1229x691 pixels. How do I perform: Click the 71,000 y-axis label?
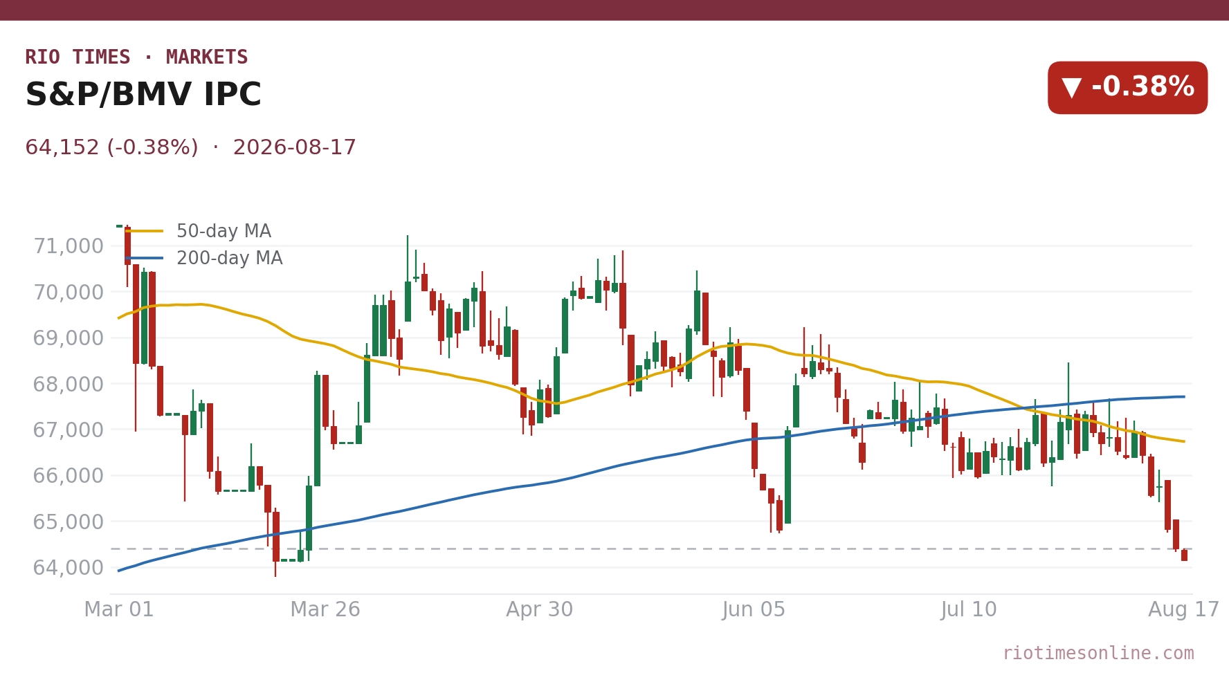(x=68, y=246)
